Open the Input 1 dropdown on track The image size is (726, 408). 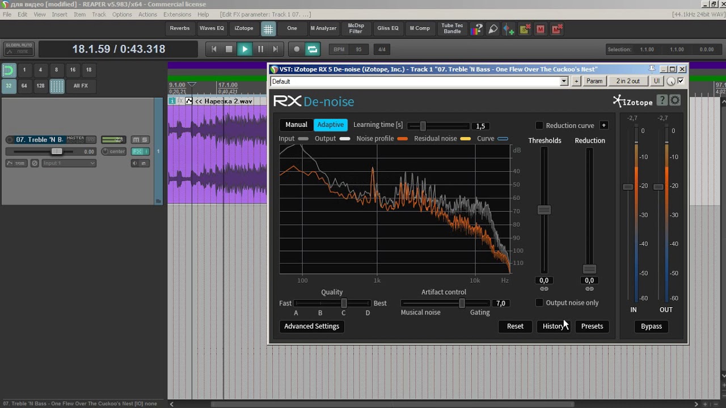[x=69, y=163]
